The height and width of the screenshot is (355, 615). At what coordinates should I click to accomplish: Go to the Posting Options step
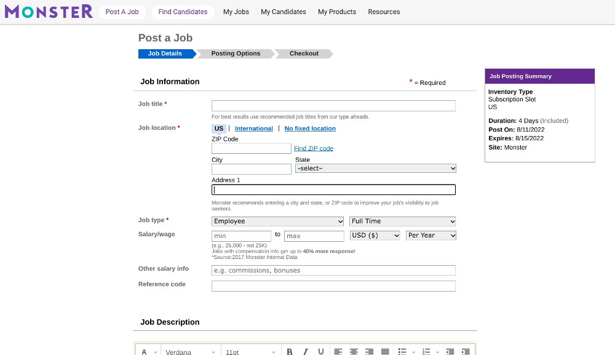236,54
